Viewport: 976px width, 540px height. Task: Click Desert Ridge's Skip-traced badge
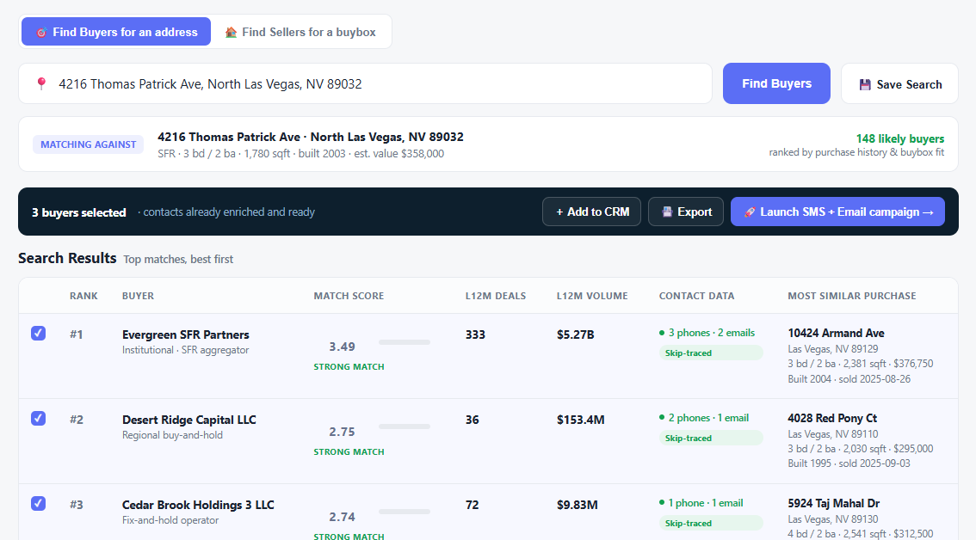[x=711, y=438]
